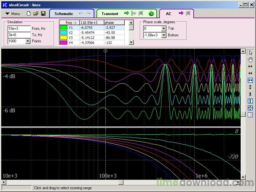Click the yellow V3 color swatch

click(x=64, y=38)
